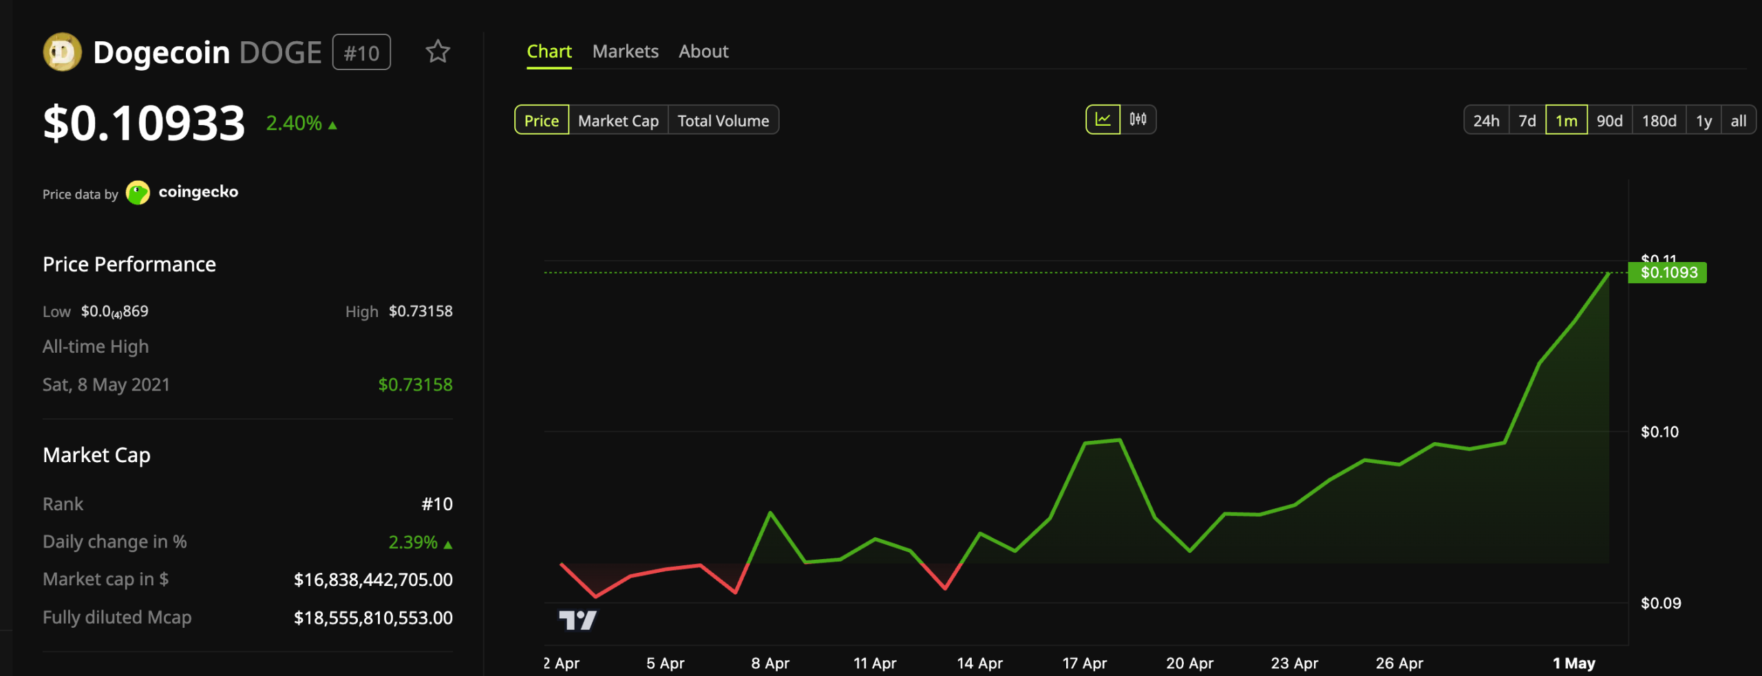This screenshot has width=1762, height=676.
Task: Set chart range to 1m
Action: click(x=1567, y=120)
